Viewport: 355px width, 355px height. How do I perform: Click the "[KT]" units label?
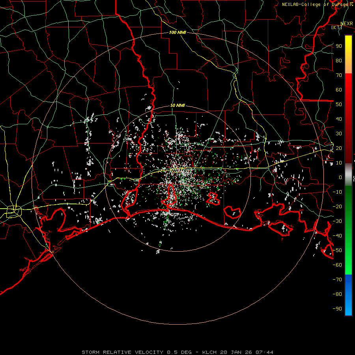pyautogui.click(x=337, y=27)
